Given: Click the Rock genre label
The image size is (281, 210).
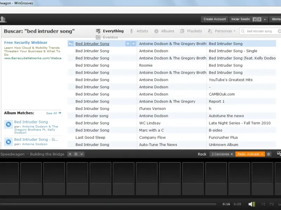Looking at the screenshot, I should click(202, 154).
